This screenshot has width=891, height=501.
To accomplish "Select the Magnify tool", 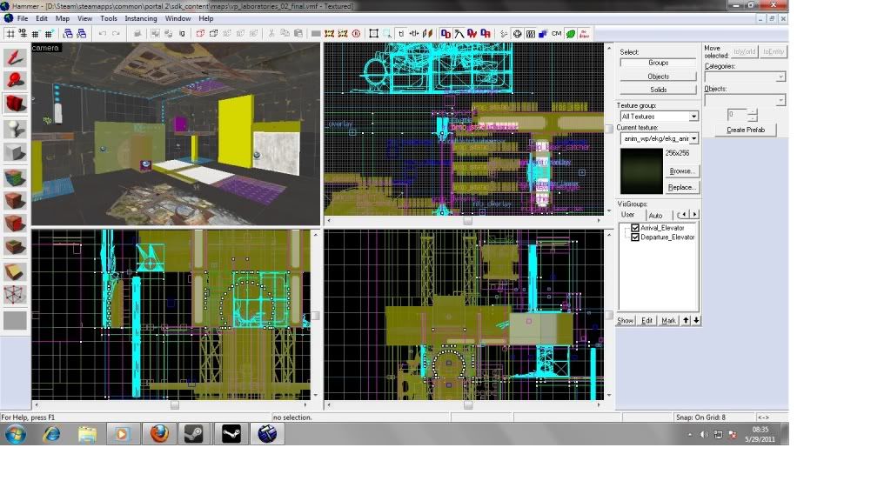I will pyautogui.click(x=15, y=81).
